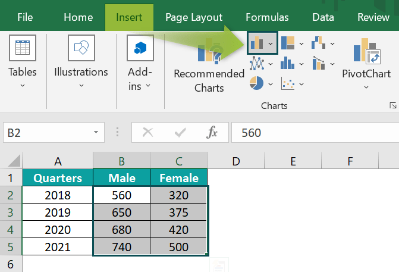The width and height of the screenshot is (399, 272).
Task: Select row 6 header
Action: coord(11,264)
